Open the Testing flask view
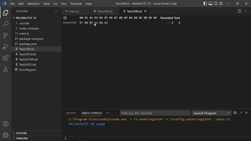251x141 pixels. [5, 69]
